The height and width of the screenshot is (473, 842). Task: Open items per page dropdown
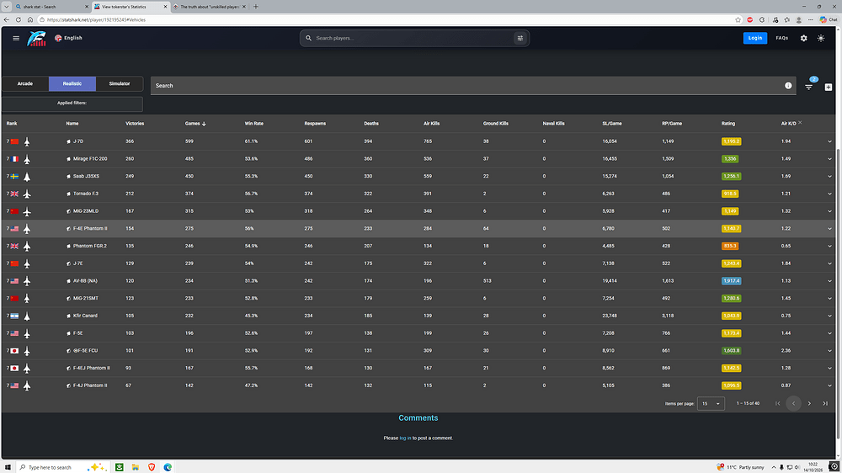(x=711, y=403)
